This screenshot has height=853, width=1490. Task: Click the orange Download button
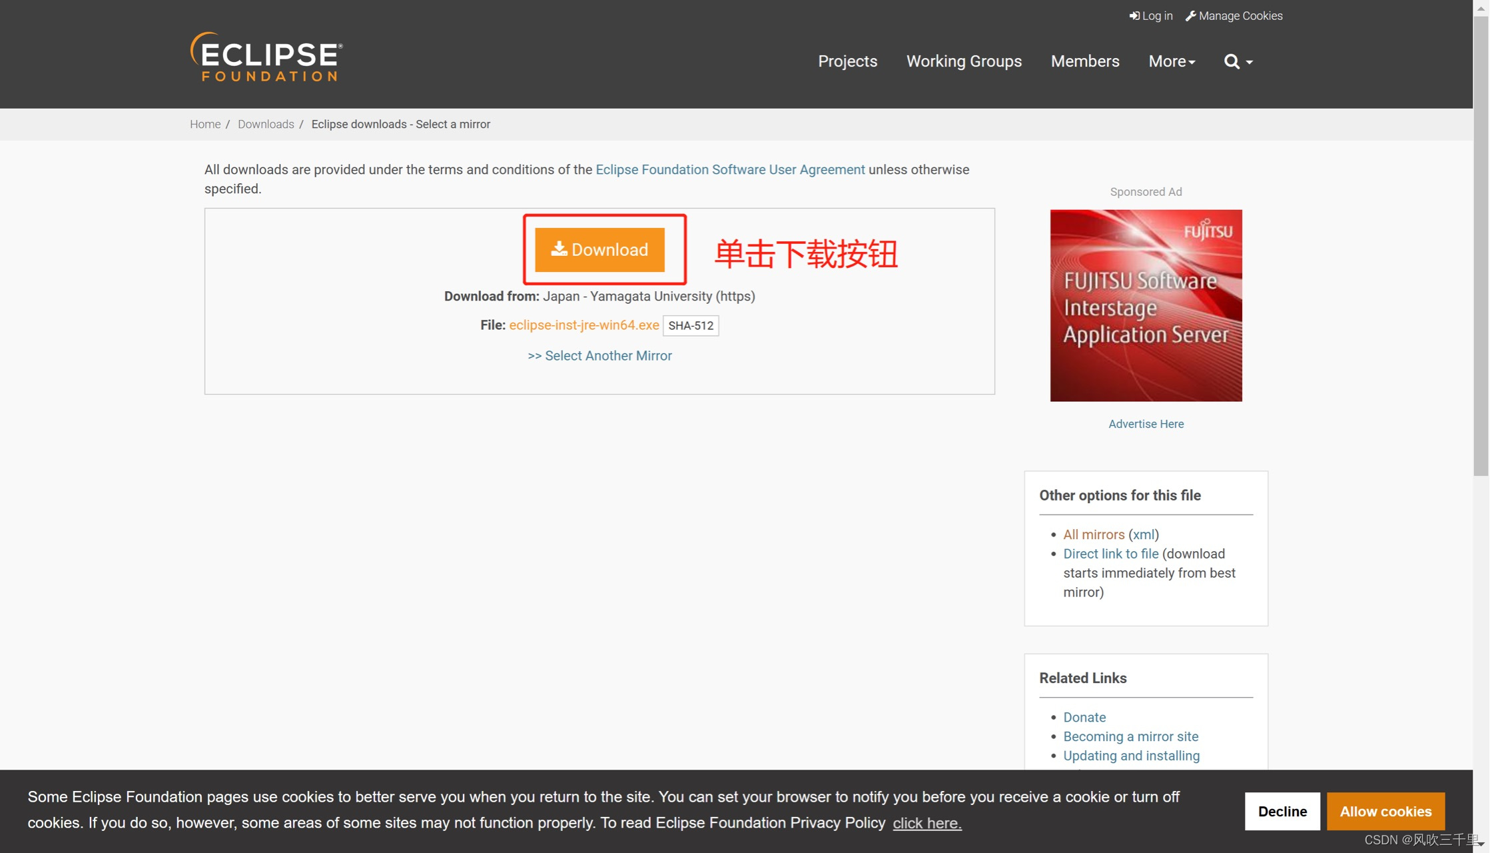click(599, 250)
